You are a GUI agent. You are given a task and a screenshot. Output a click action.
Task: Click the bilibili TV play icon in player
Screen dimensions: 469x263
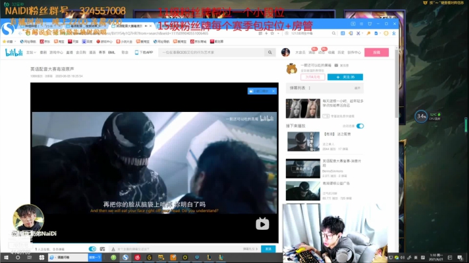[263, 223]
